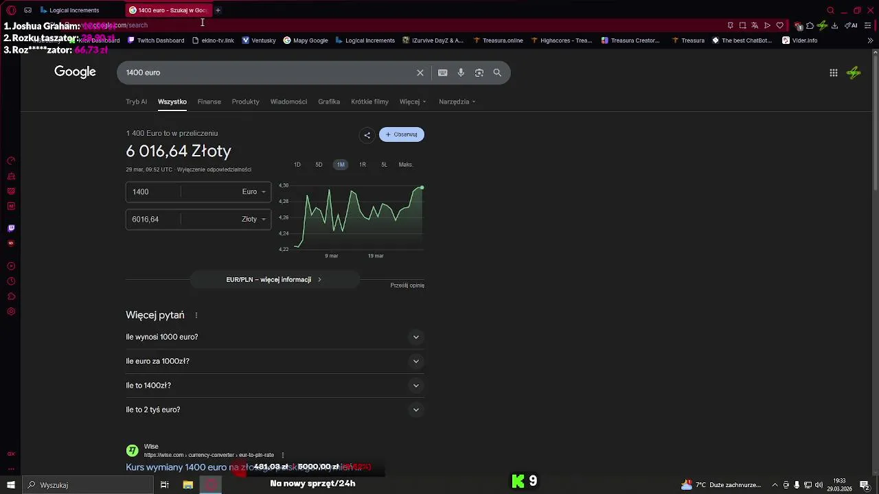Open the Wise result options three-dot menu
The width and height of the screenshot is (879, 494).
(282, 455)
